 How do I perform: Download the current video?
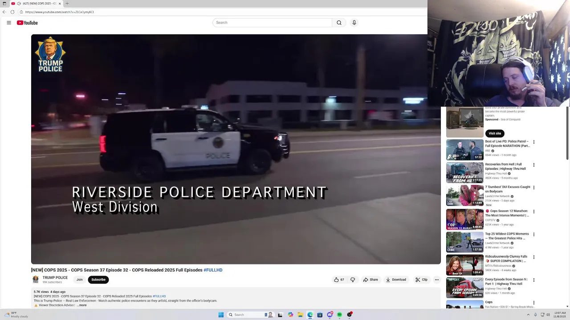point(396,280)
